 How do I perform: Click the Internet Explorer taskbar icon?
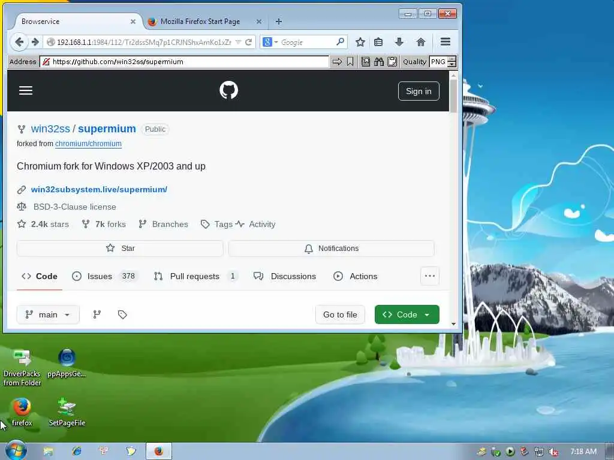point(76,451)
